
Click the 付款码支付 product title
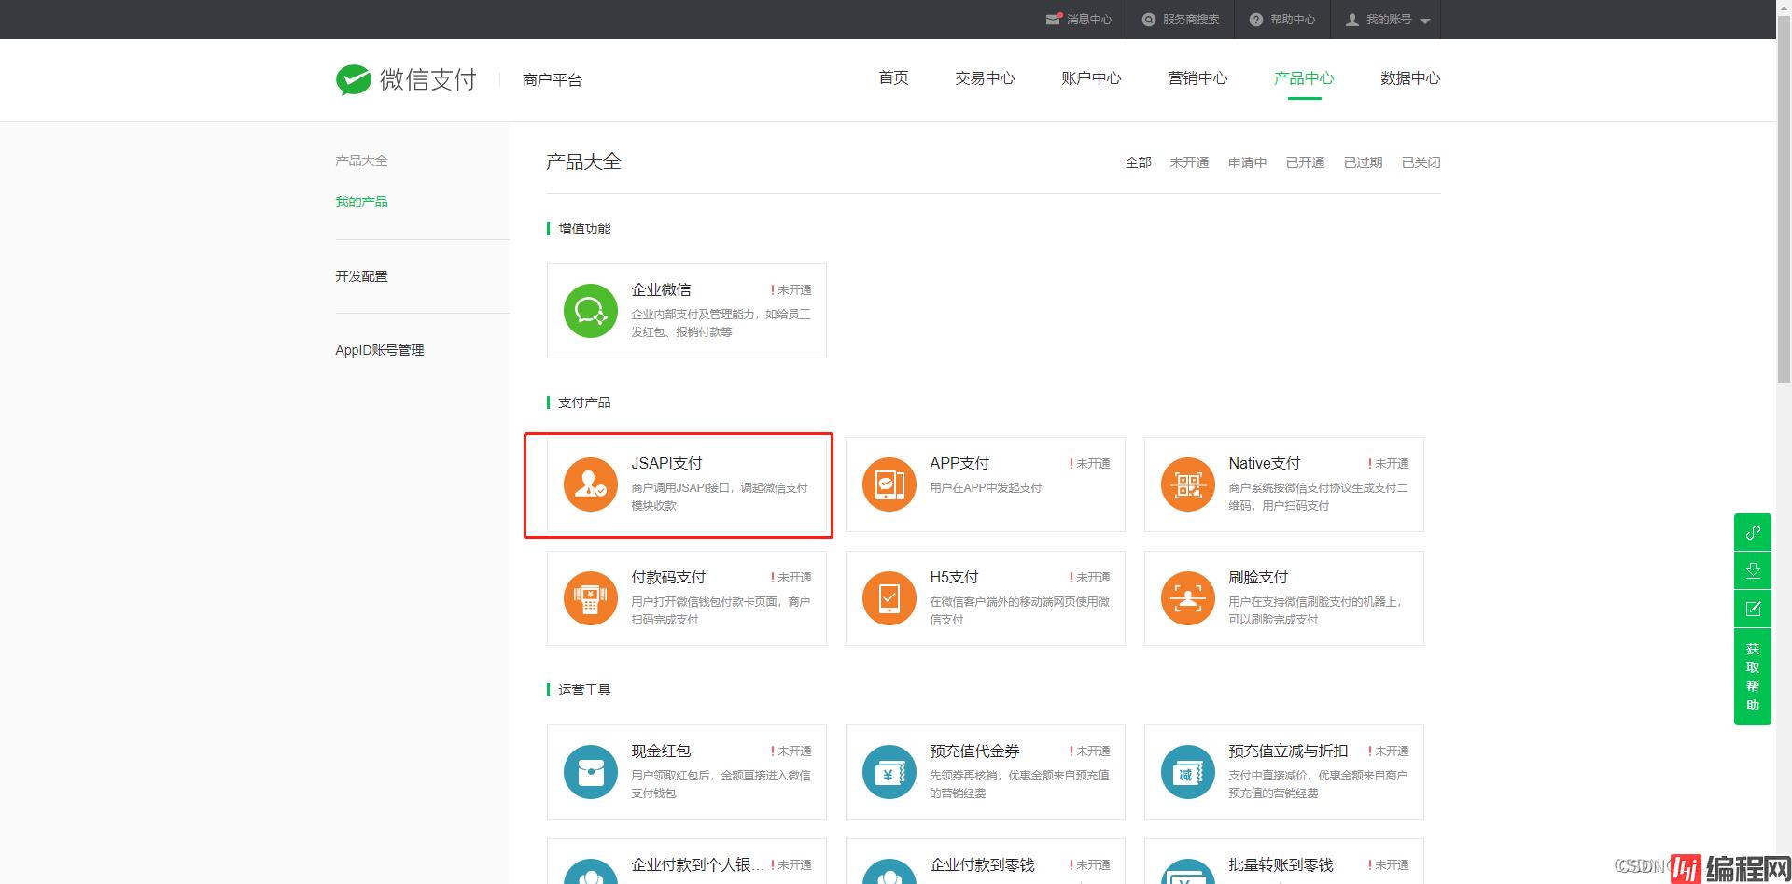click(x=668, y=577)
